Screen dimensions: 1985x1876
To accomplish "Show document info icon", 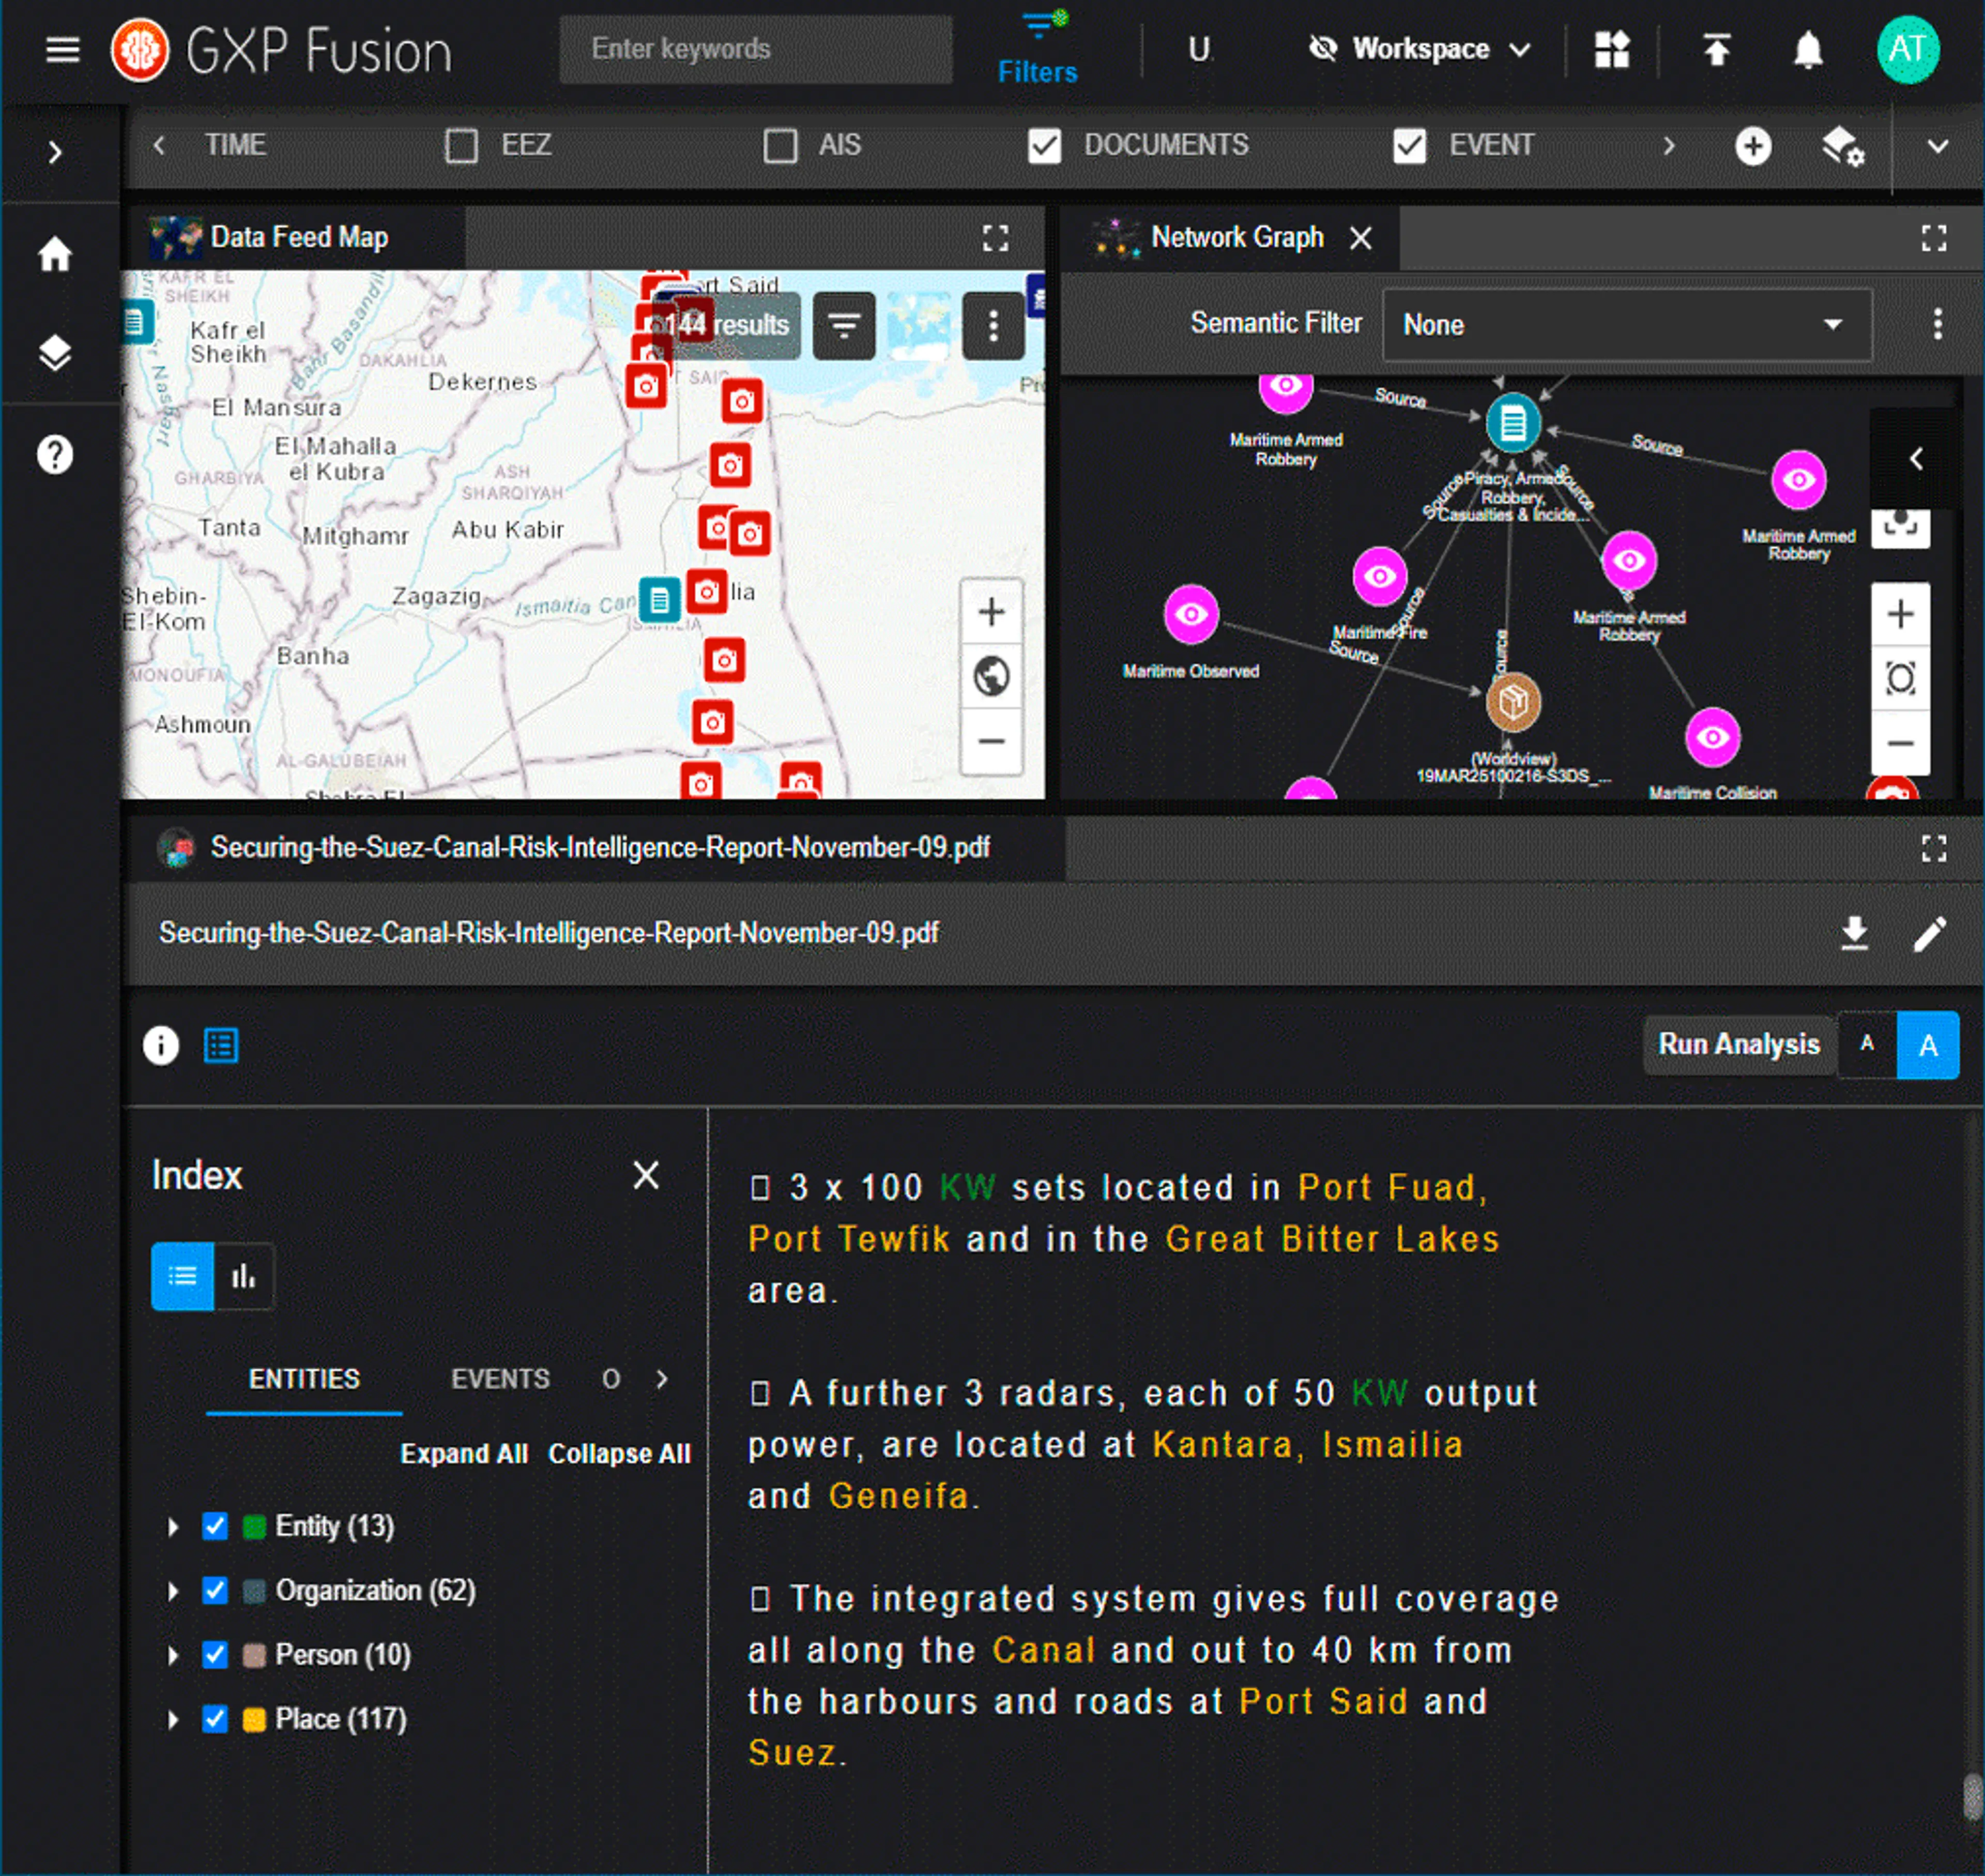I will [161, 1046].
